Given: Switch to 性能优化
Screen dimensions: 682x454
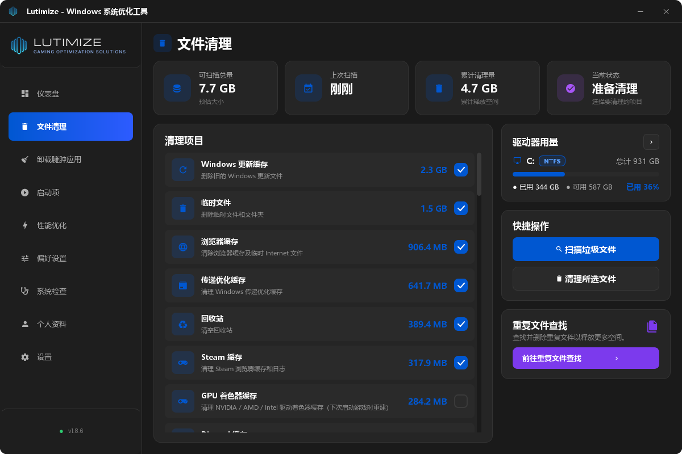Looking at the screenshot, I should tap(70, 225).
